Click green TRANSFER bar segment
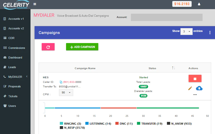Viewport: 215px width, 134px height. coord(168,108)
